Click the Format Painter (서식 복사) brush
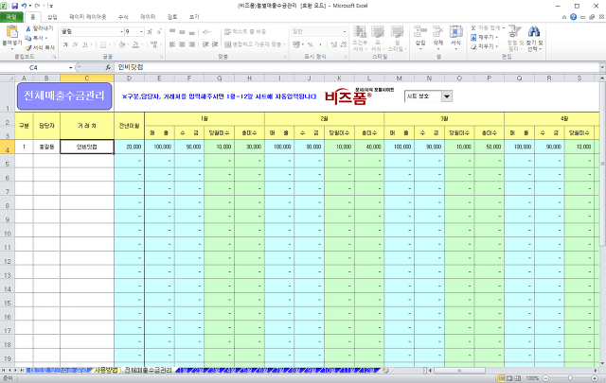This screenshot has height=383, width=606. tap(28, 47)
